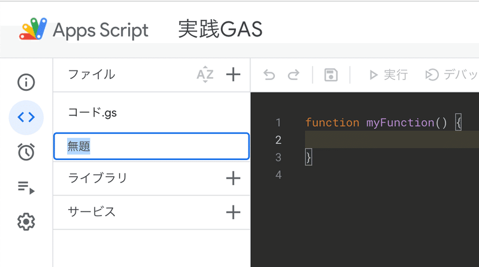Click the Apps Script logo
Image resolution: width=479 pixels, height=267 pixels.
click(33, 29)
